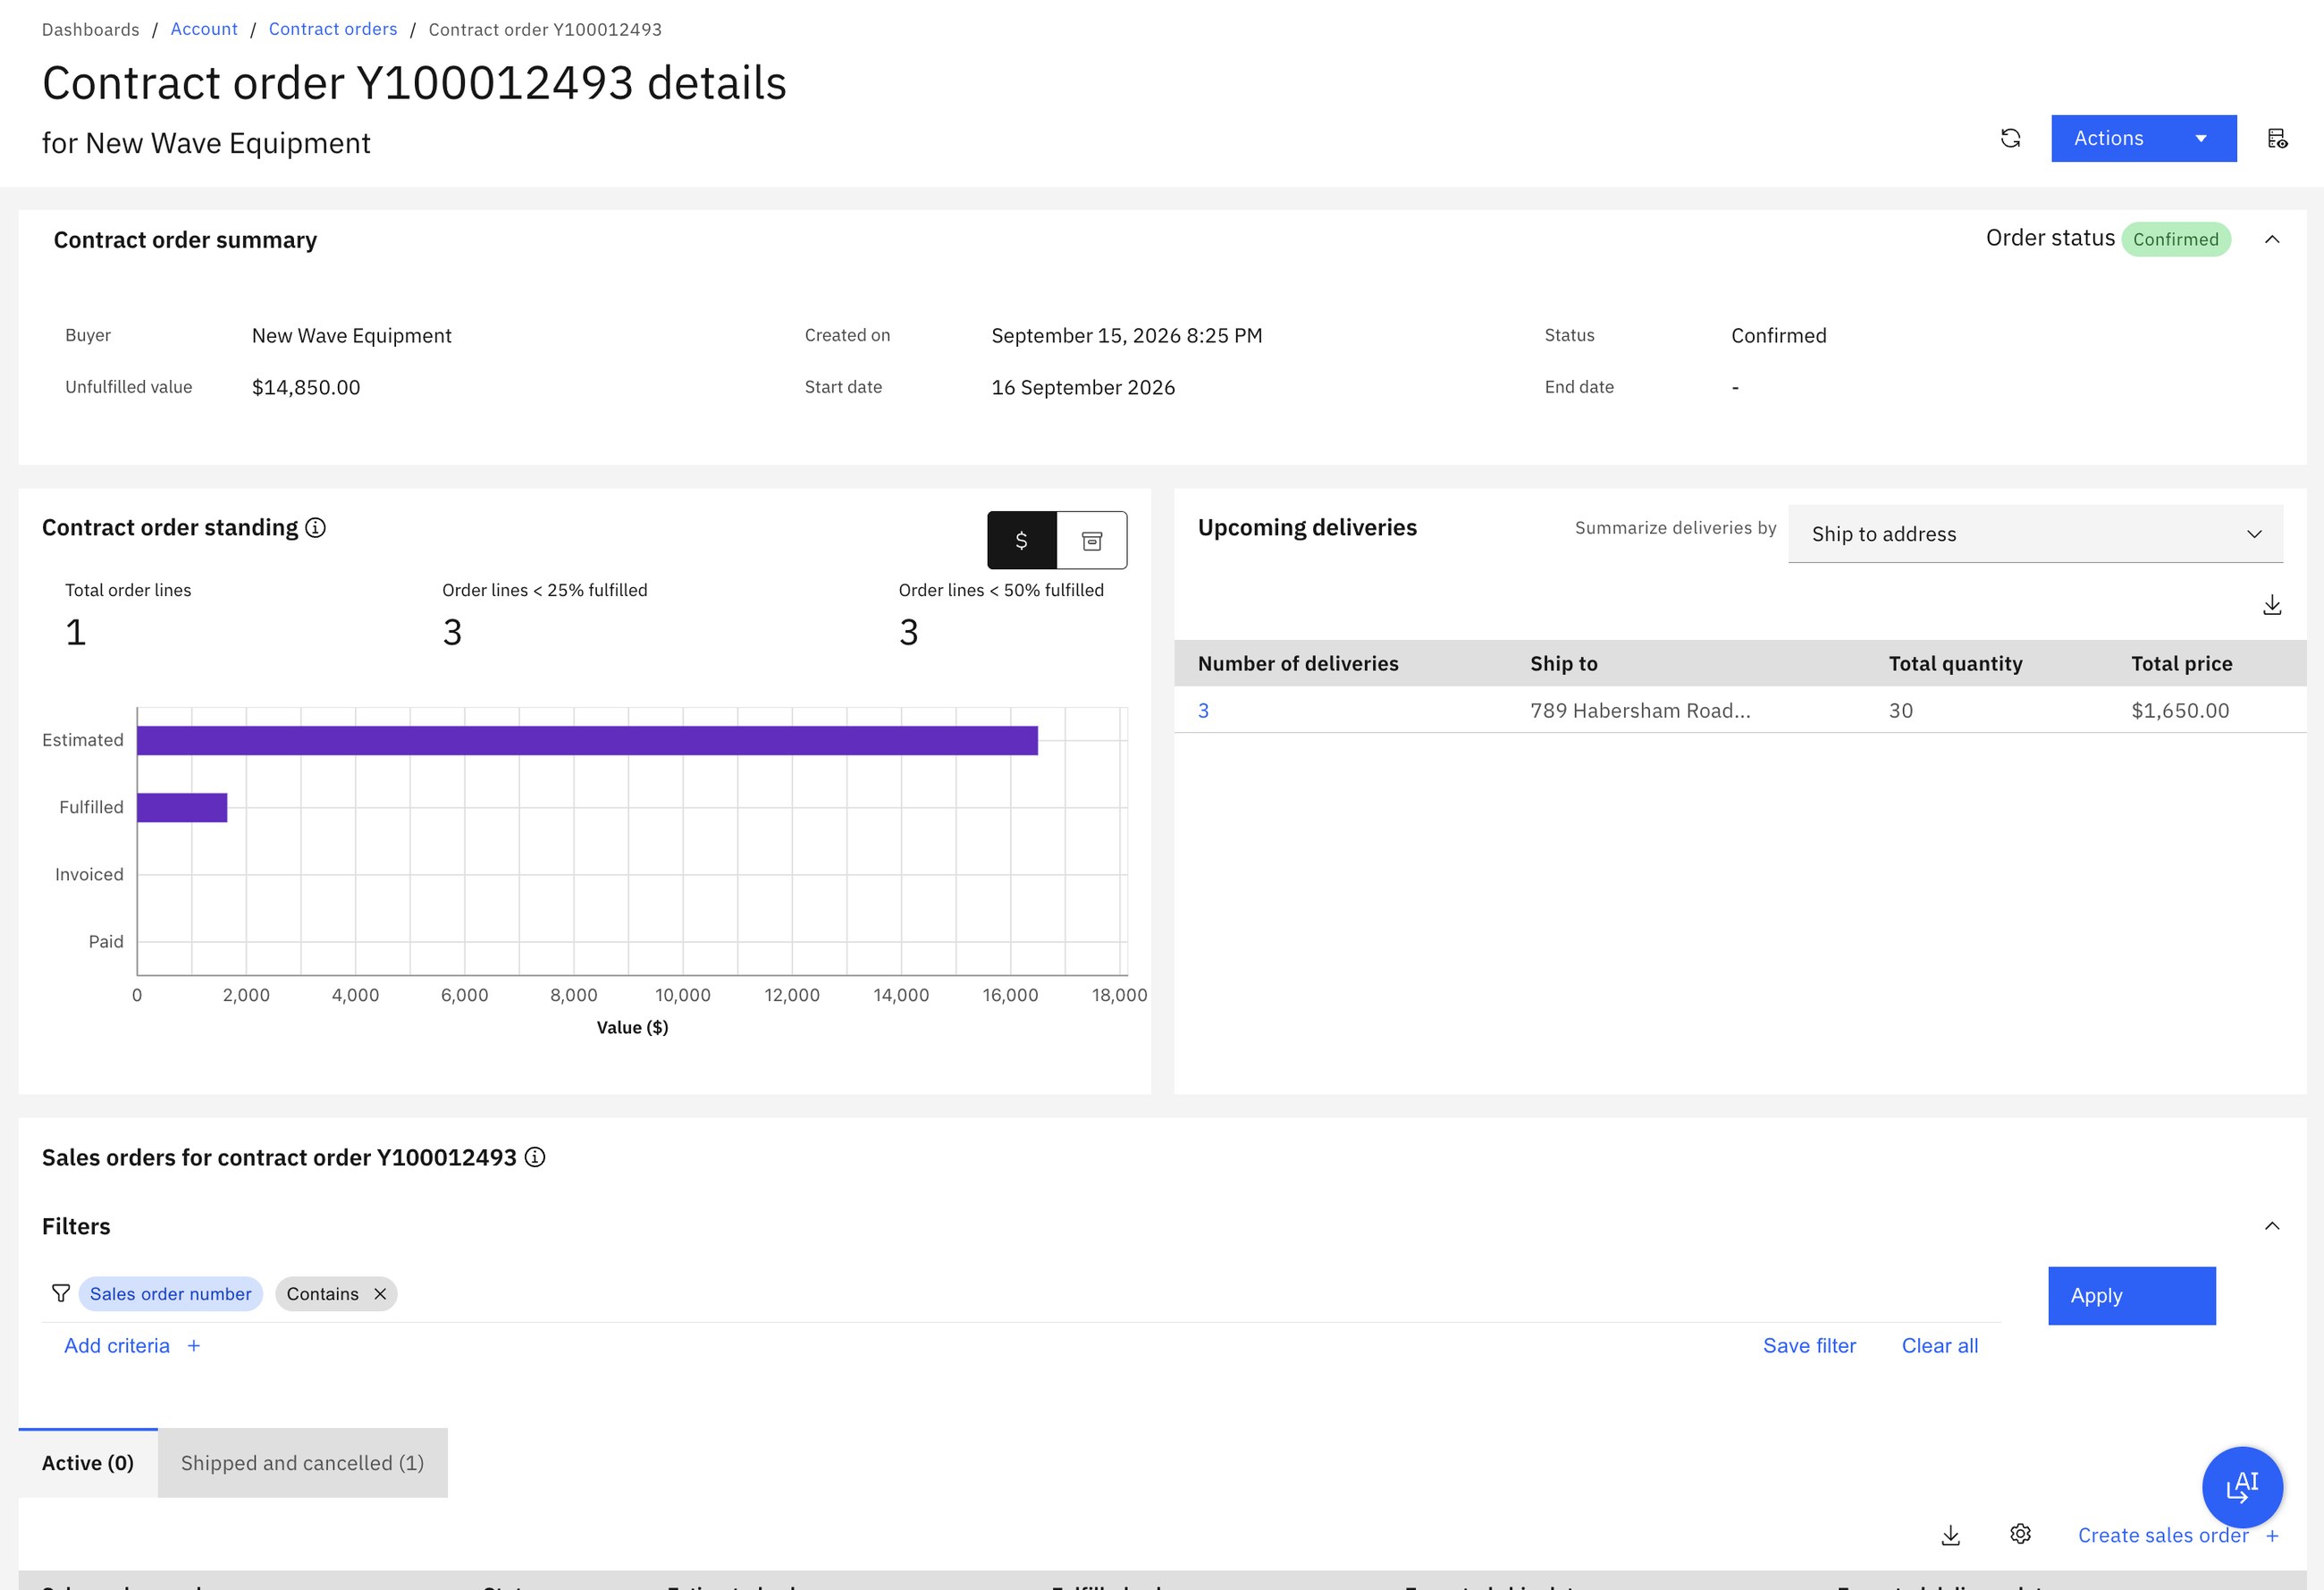This screenshot has height=1590, width=2324.
Task: Download the sales orders list
Action: tap(1950, 1535)
